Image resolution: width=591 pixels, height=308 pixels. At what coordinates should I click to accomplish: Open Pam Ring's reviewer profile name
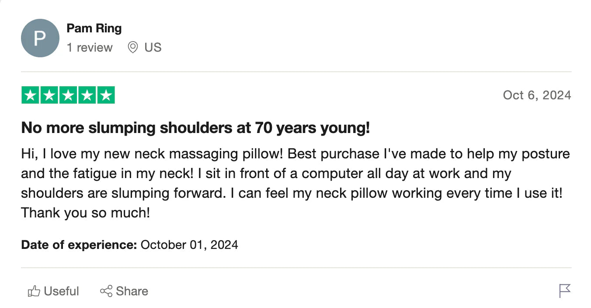94,28
